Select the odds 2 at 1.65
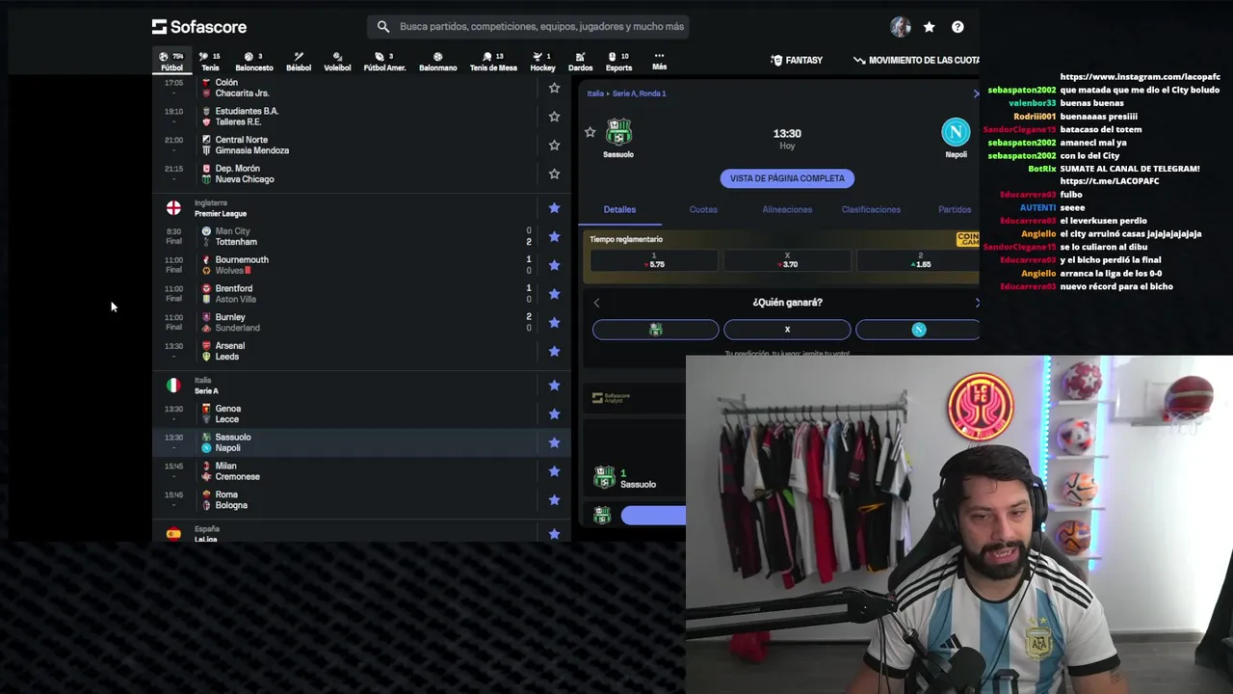1233x694 pixels. [x=918, y=260]
